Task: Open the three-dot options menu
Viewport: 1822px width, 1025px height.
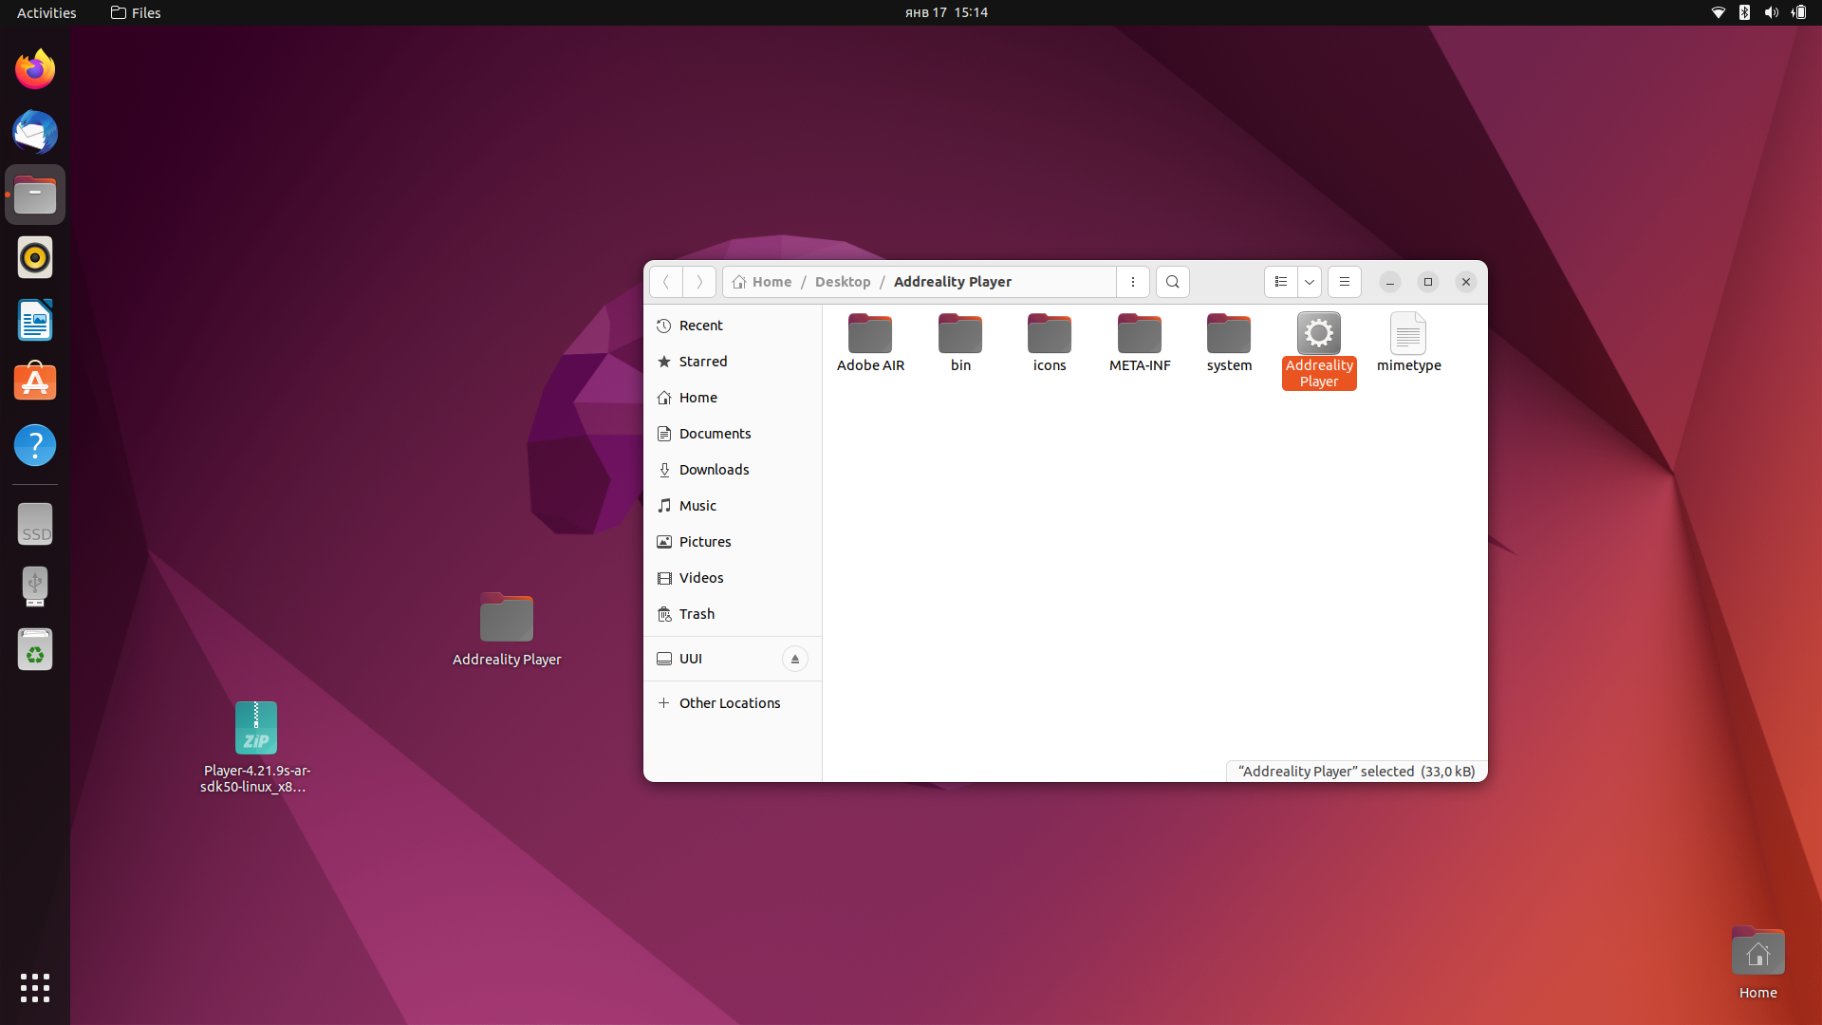Action: (x=1132, y=280)
